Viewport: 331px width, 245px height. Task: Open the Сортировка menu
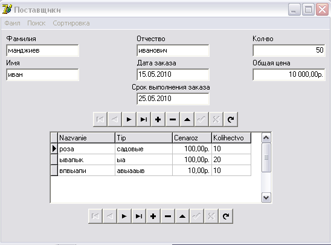point(71,23)
